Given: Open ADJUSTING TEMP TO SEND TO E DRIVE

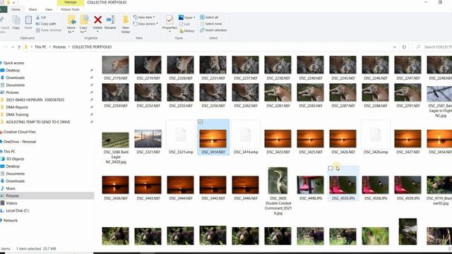Looking at the screenshot, I should (37, 122).
